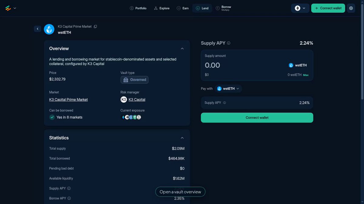Screen dimensions: 364x204
Task: Click the wstETH token icon beside the title
Action: 49,29
